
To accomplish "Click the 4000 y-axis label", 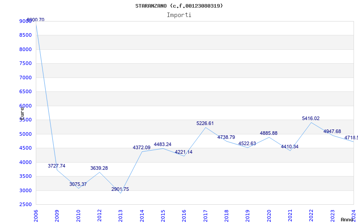I will 26,162.
